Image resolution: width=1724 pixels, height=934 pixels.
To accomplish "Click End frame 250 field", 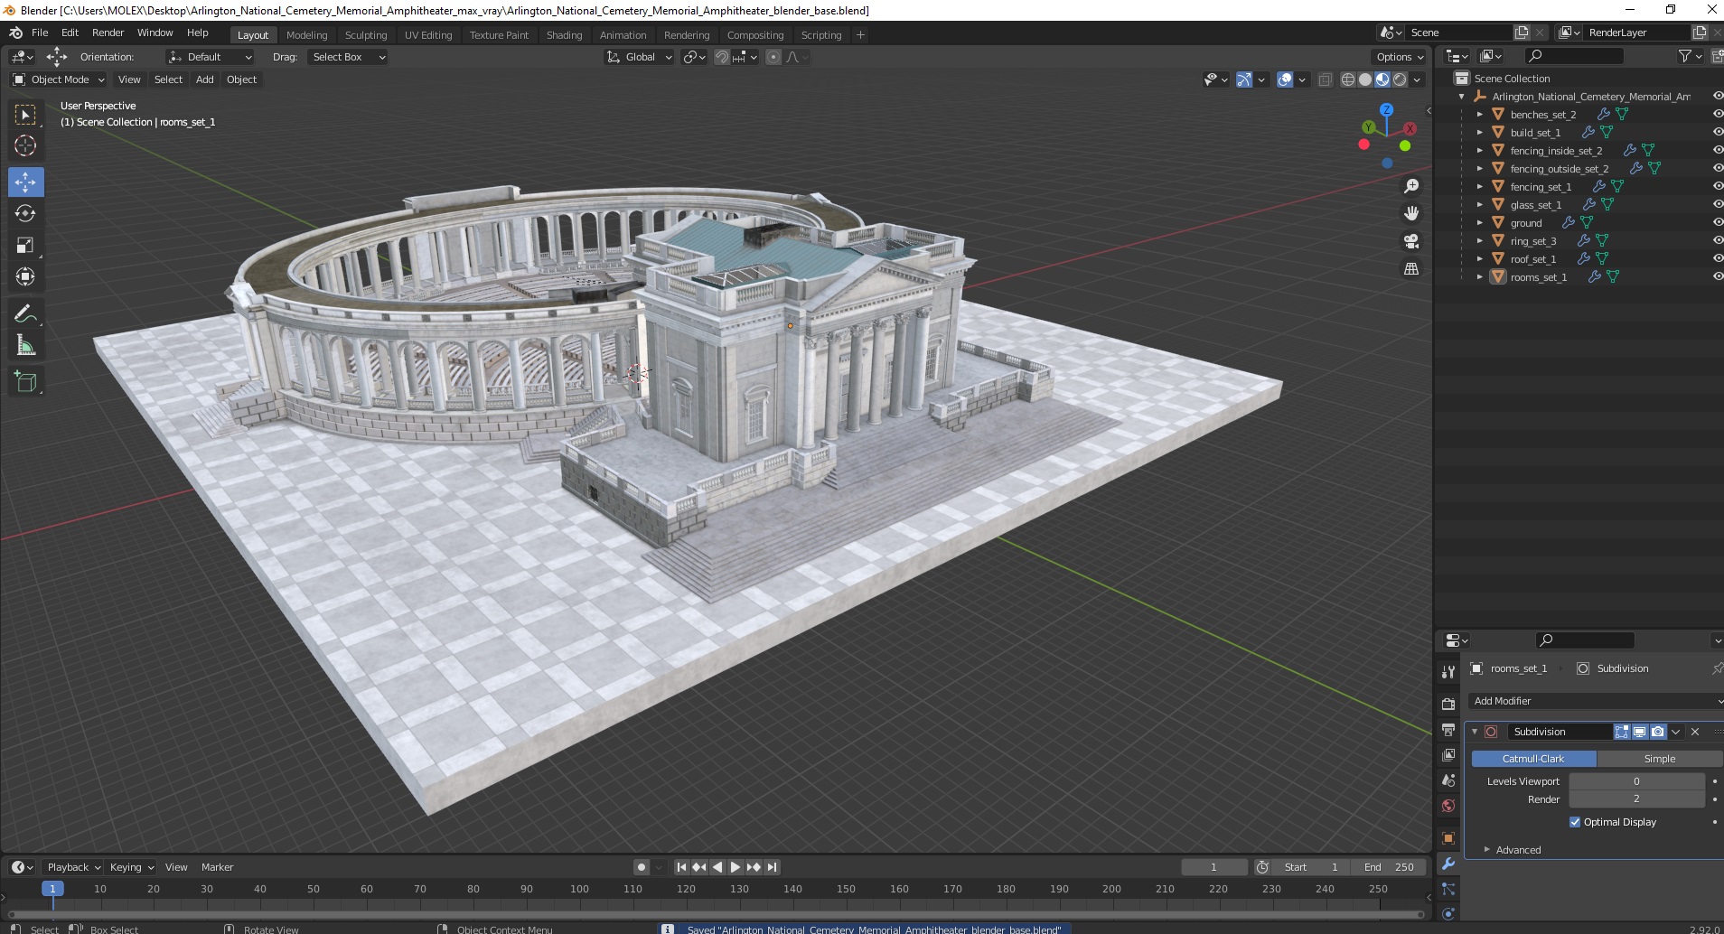I will tap(1390, 867).
